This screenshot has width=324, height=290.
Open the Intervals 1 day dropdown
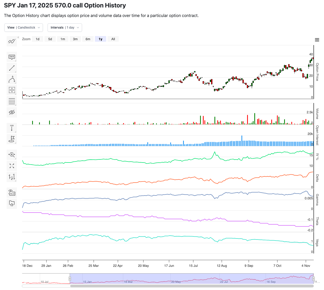[x=65, y=28]
